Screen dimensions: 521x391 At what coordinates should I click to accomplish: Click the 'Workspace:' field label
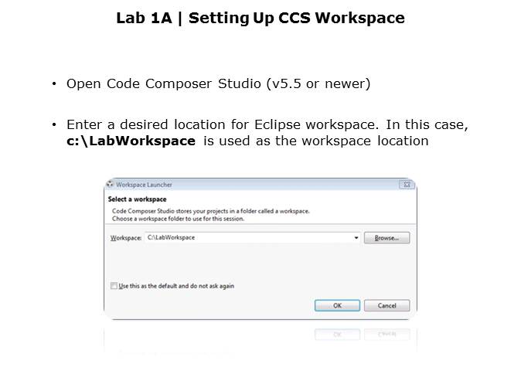[x=126, y=238]
